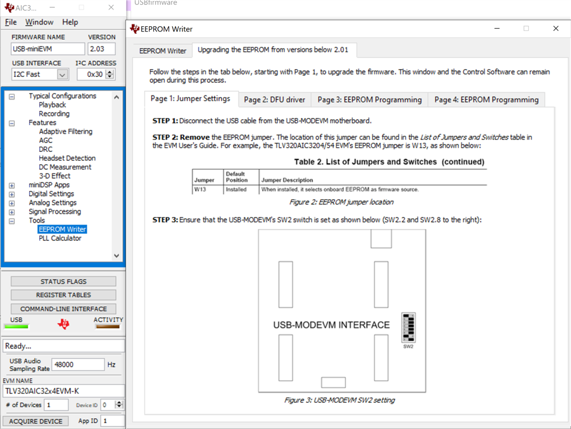The width and height of the screenshot is (571, 429).
Task: Select DC Measurement in the tree
Action: pyautogui.click(x=65, y=167)
